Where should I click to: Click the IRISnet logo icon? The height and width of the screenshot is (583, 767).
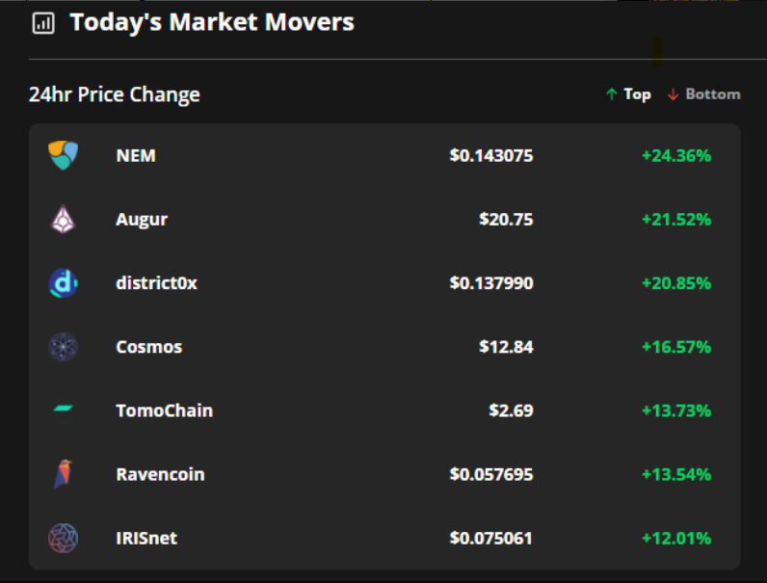pyautogui.click(x=63, y=538)
